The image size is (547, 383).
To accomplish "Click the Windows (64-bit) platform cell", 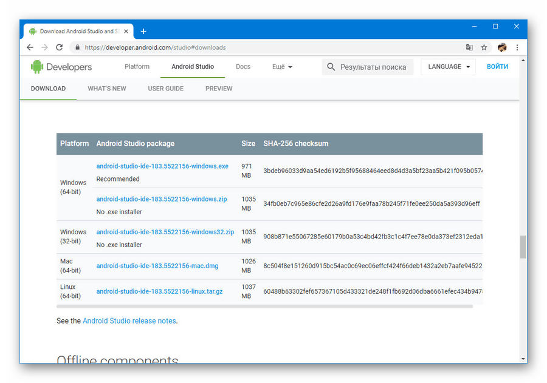I will pyautogui.click(x=74, y=187).
